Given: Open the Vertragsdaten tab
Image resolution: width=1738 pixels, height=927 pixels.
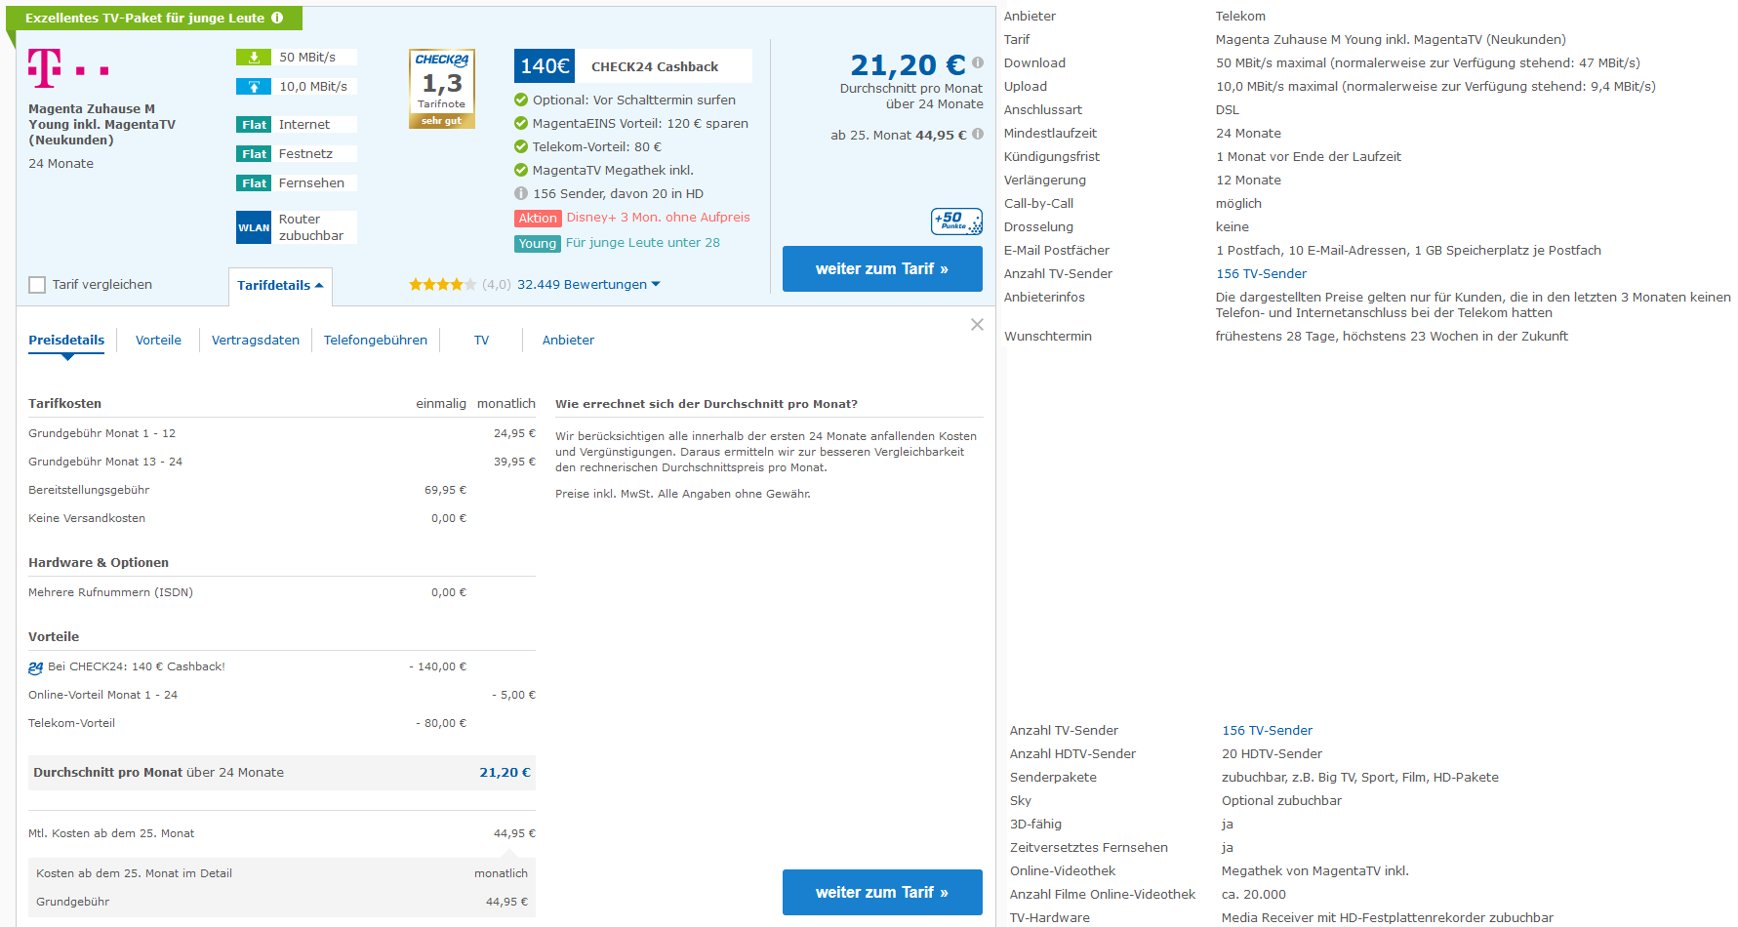Looking at the screenshot, I should point(256,341).
